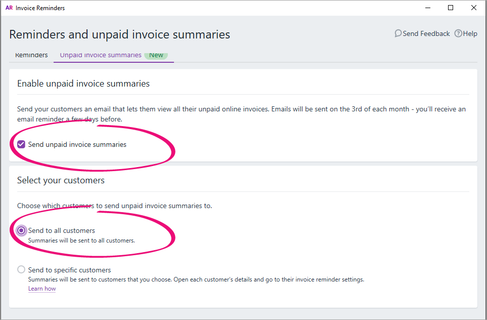This screenshot has width=487, height=320.
Task: Click the Invoice Reminders title bar text
Action: pos(40,8)
